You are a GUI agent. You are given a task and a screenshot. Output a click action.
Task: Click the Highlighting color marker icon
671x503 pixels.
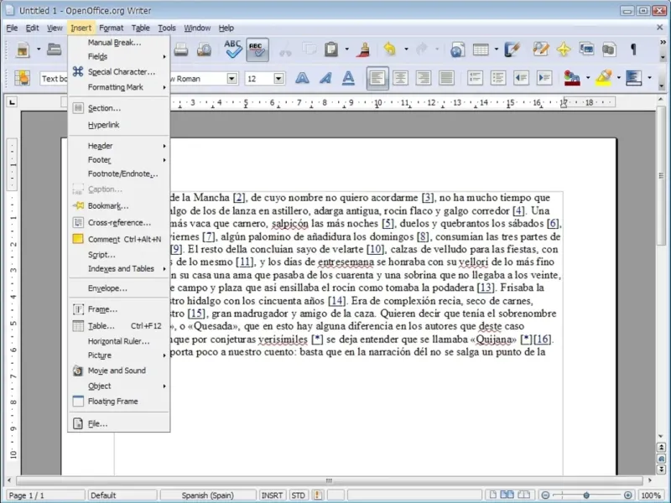(x=603, y=78)
